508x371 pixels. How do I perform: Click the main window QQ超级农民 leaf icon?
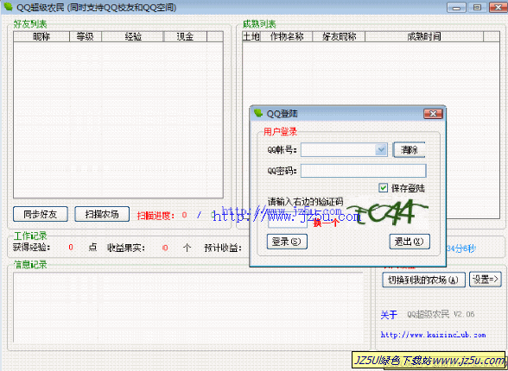point(9,6)
